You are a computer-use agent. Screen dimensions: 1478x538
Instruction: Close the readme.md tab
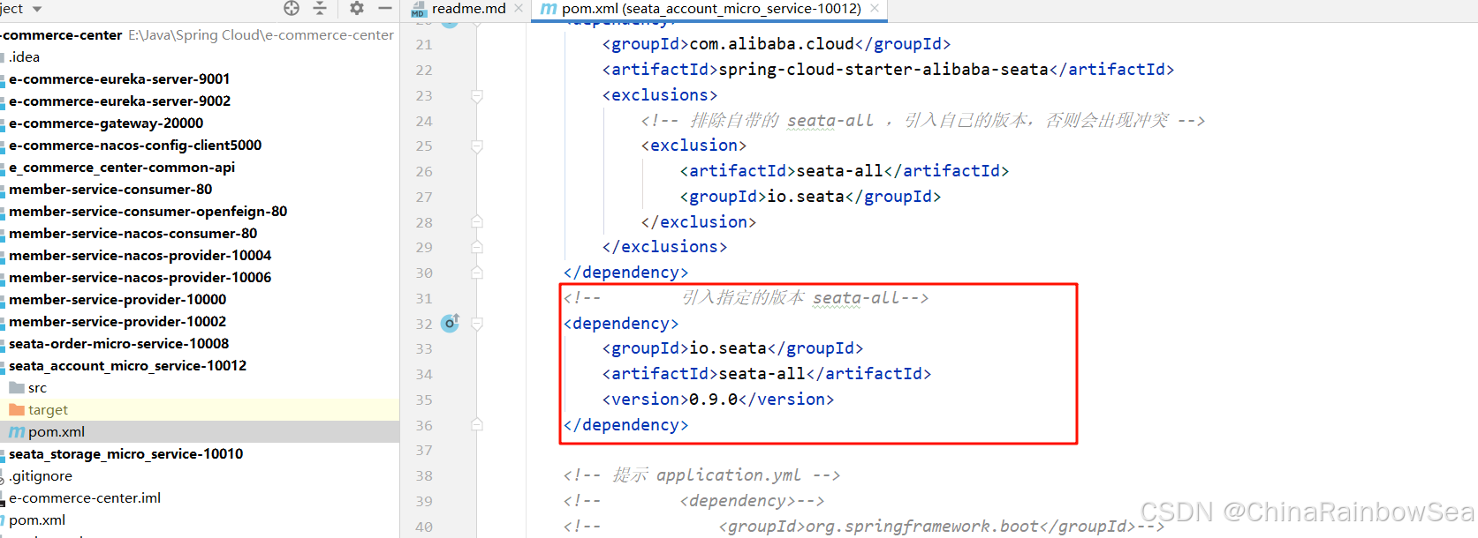point(519,9)
